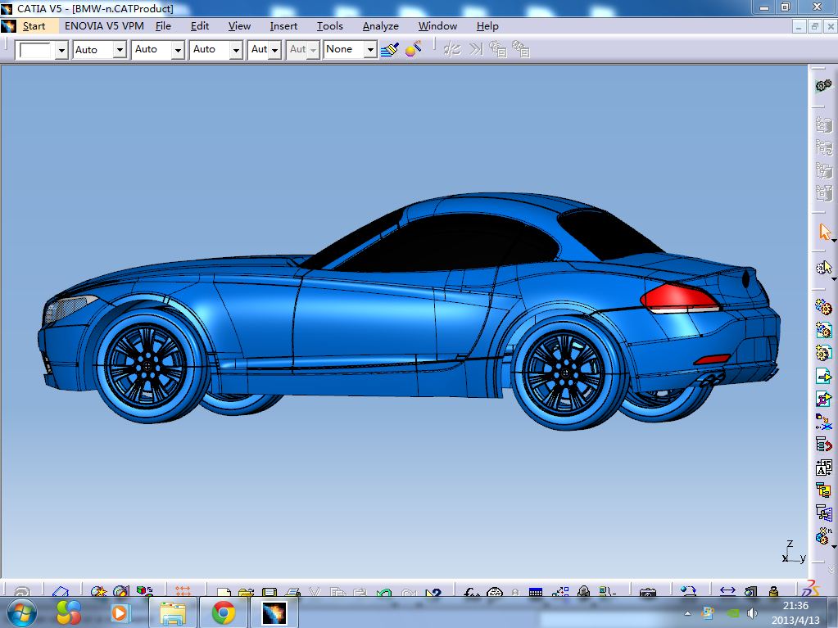Open Manage Representations

pyautogui.click(x=823, y=513)
